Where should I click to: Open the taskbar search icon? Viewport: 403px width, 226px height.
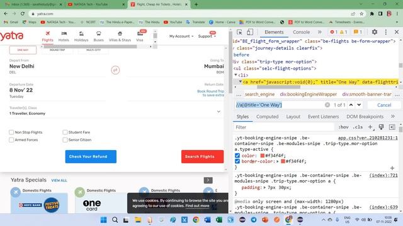(x=115, y=220)
